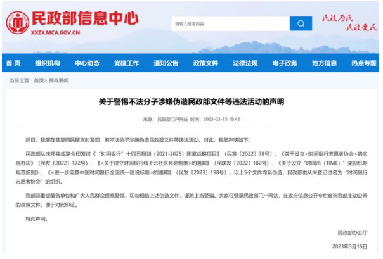Select the 电子政务 navigation item
The image size is (383, 259).
point(285,63)
